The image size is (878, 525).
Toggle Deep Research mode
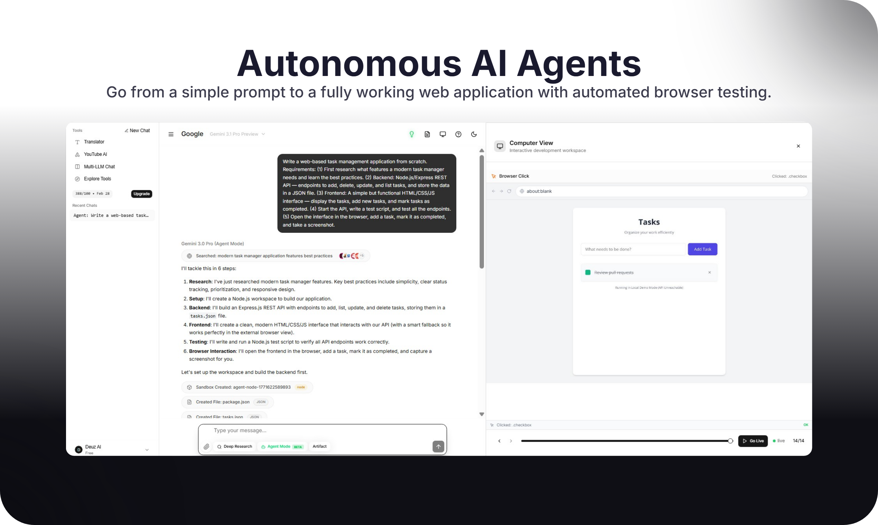234,447
